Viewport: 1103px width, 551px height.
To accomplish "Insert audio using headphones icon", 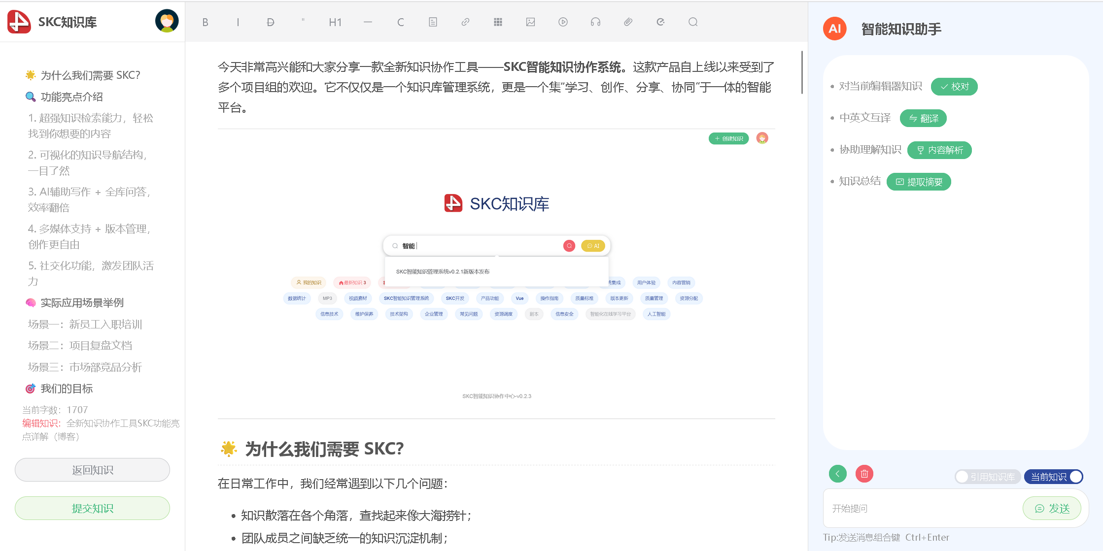I will click(595, 22).
